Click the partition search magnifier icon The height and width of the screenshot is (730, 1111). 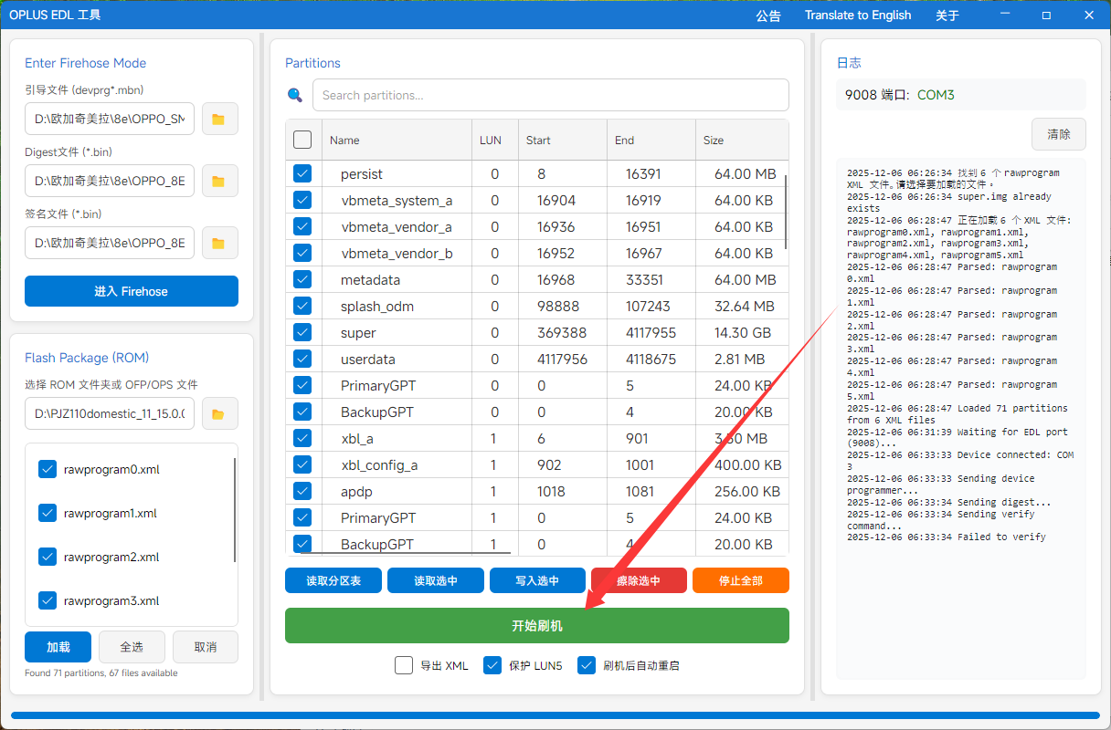coord(294,95)
